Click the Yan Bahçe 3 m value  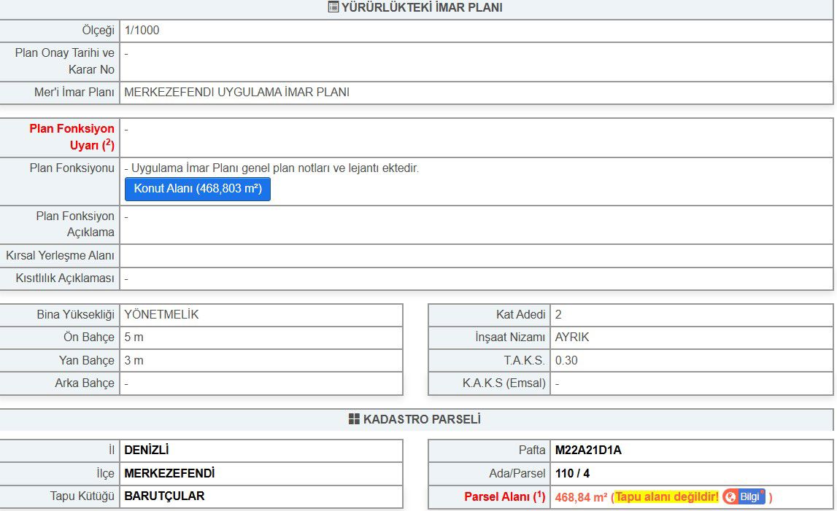point(134,360)
